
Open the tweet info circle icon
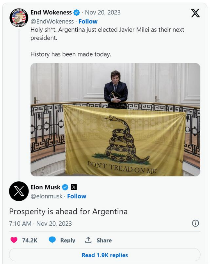195,223
